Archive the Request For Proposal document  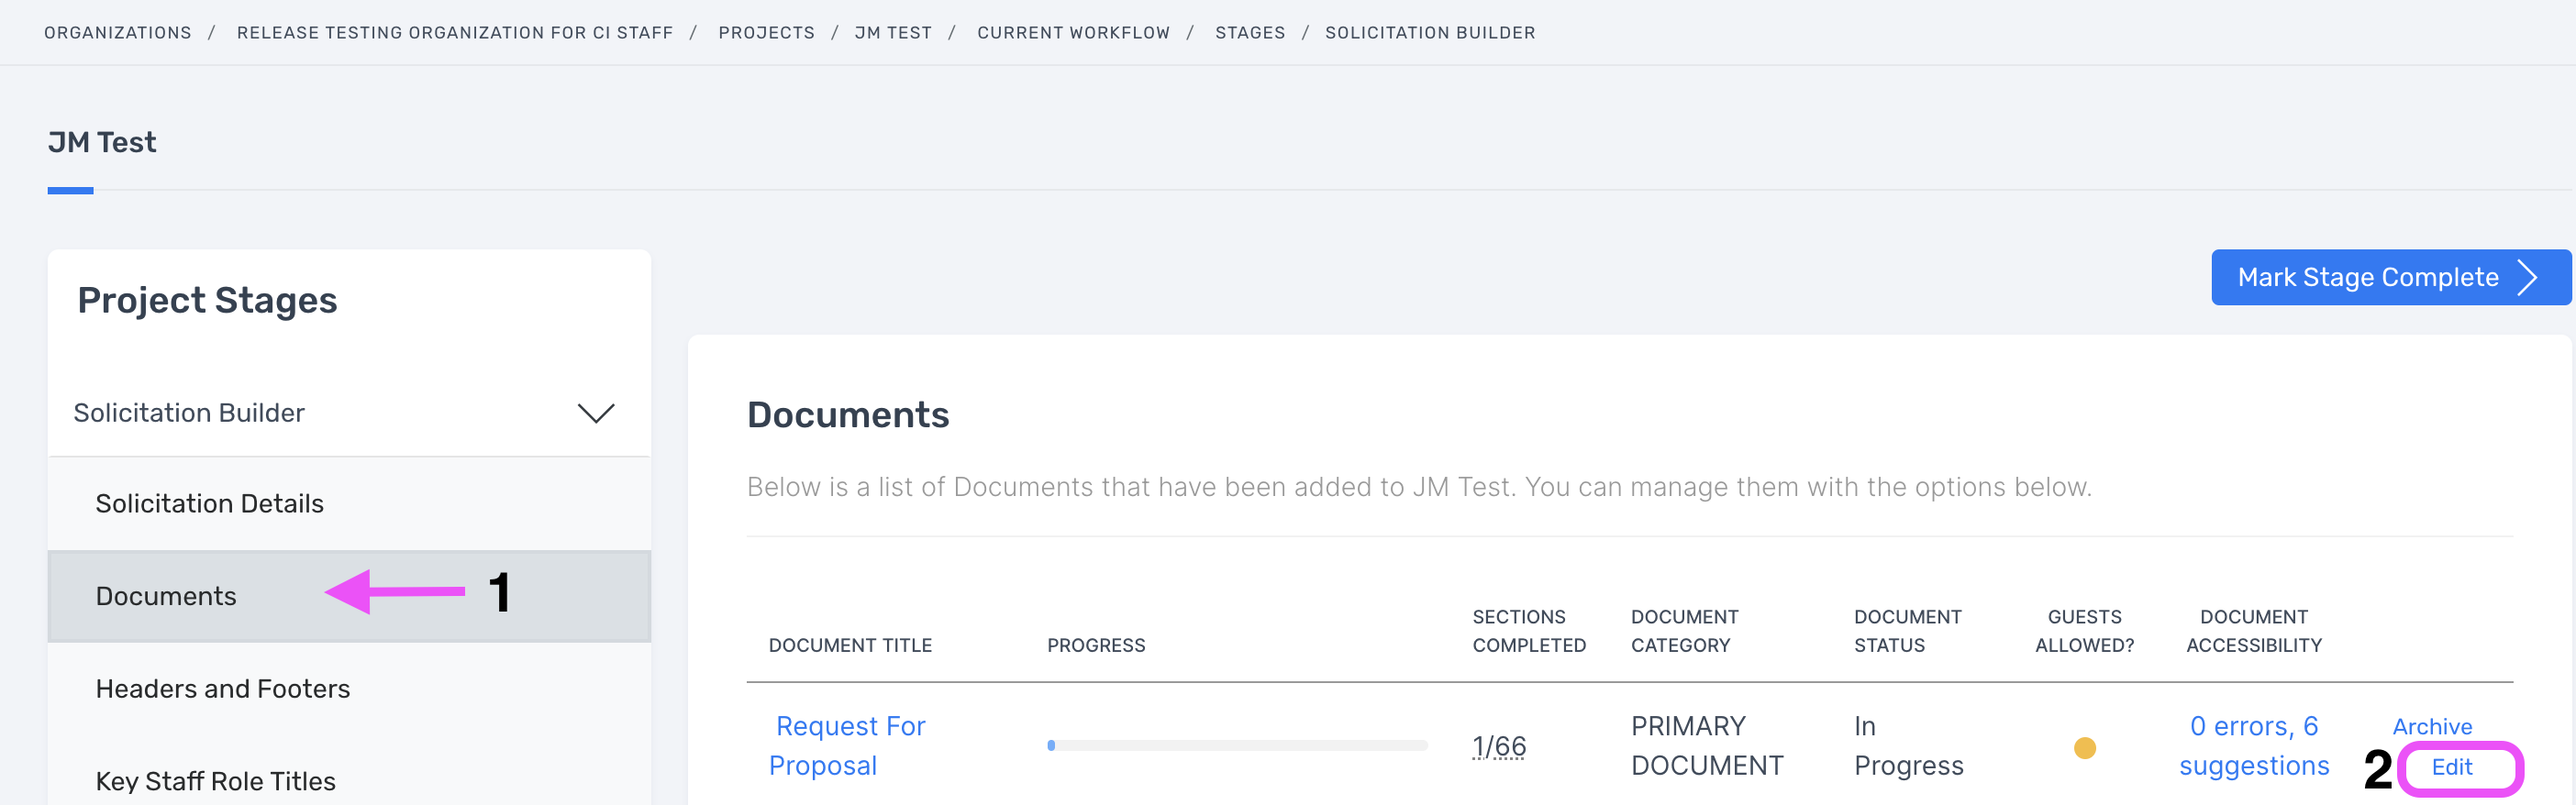point(2432,727)
